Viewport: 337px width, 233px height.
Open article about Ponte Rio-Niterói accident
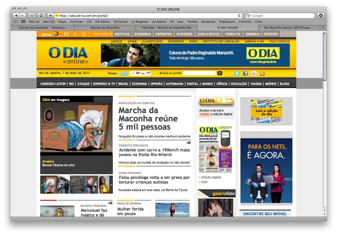[x=154, y=152]
